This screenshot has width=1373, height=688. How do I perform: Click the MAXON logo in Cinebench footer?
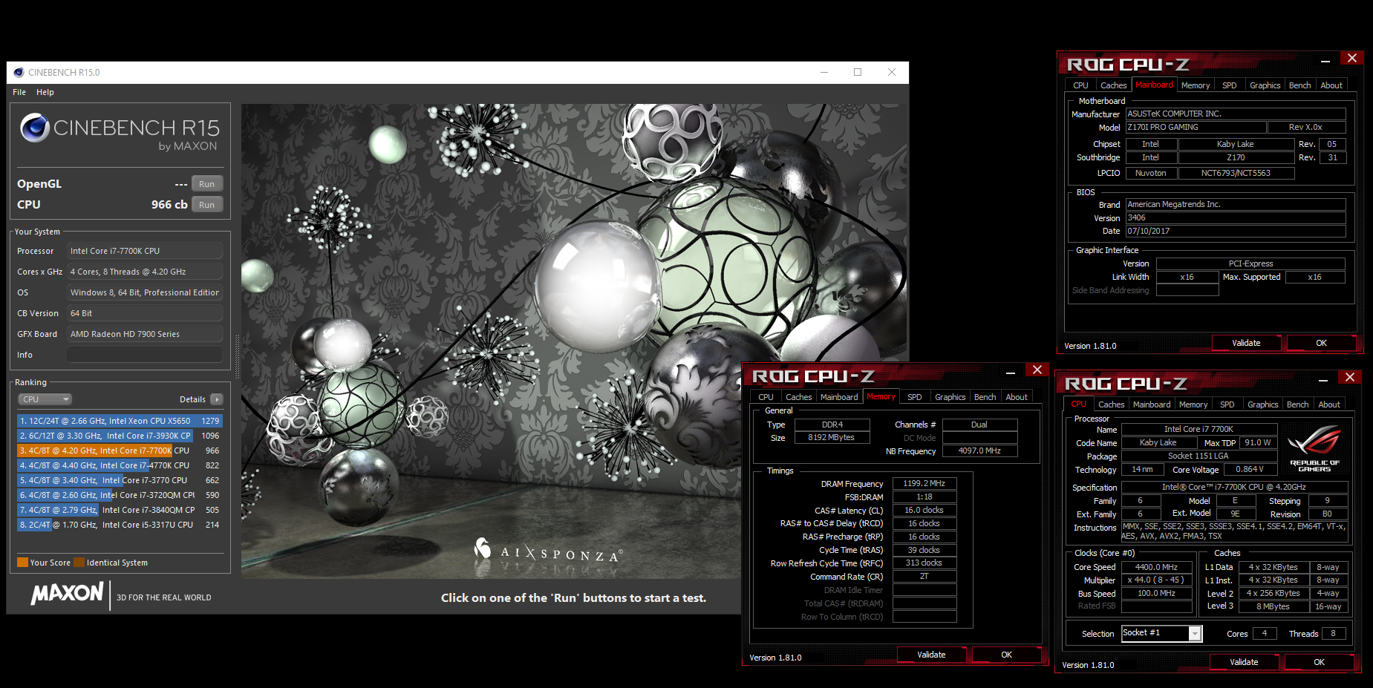pos(68,594)
